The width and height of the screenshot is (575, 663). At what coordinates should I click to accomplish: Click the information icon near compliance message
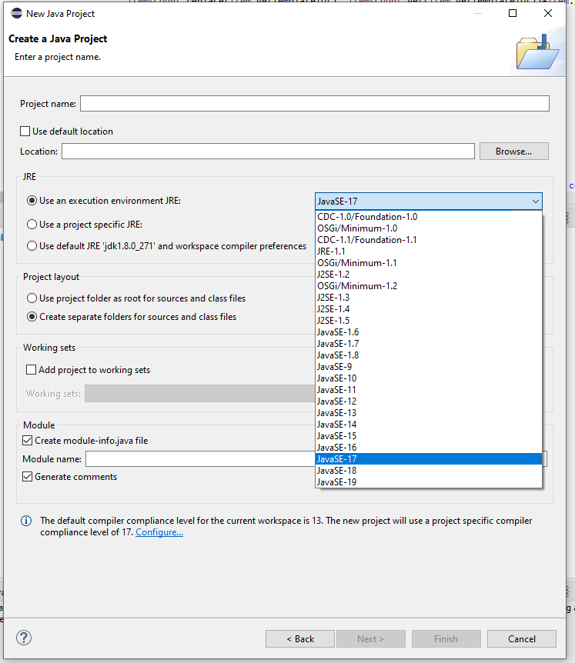coord(26,521)
